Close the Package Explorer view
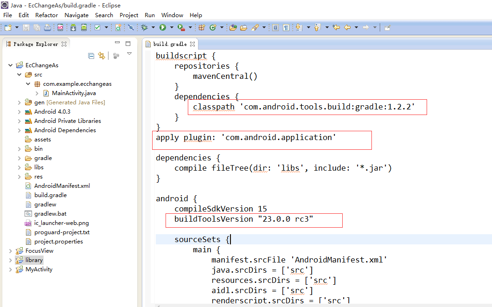 (64, 44)
